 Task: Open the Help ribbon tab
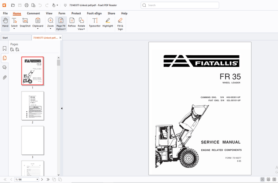pos(124,13)
